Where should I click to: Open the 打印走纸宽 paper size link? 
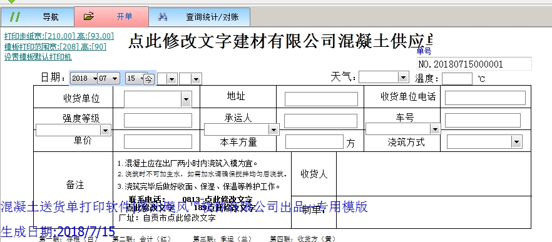pyautogui.click(x=59, y=36)
